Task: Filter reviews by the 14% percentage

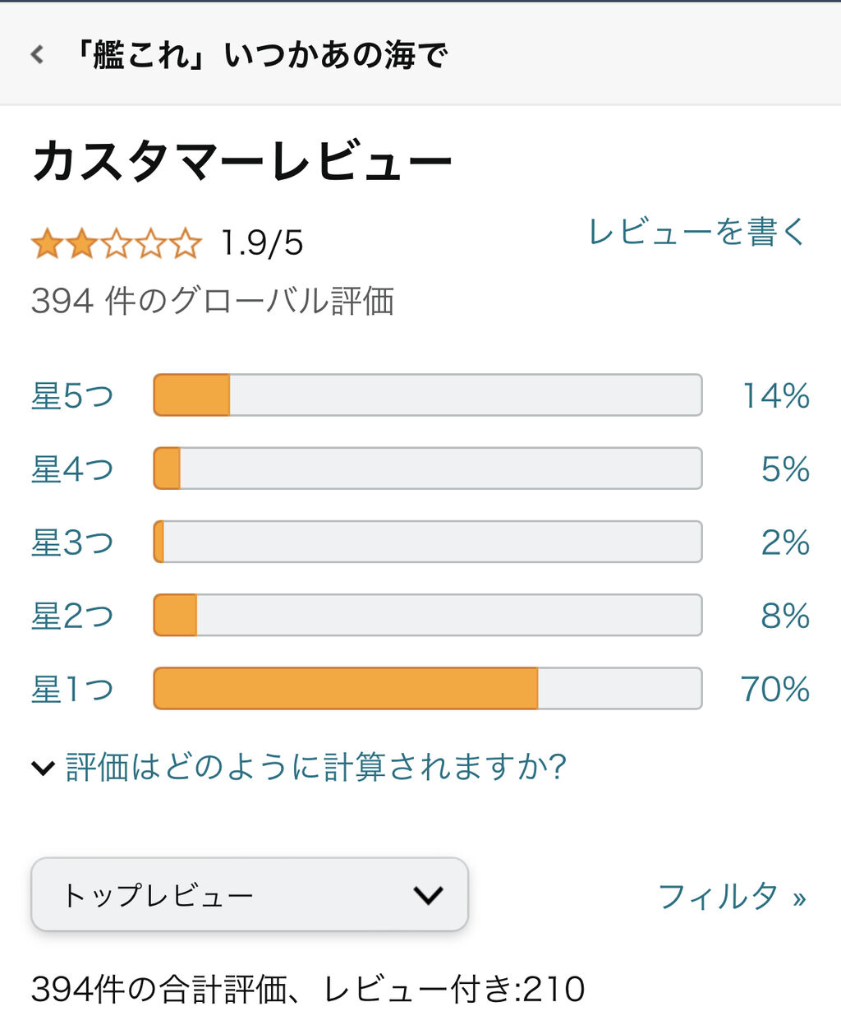Action: (x=776, y=395)
